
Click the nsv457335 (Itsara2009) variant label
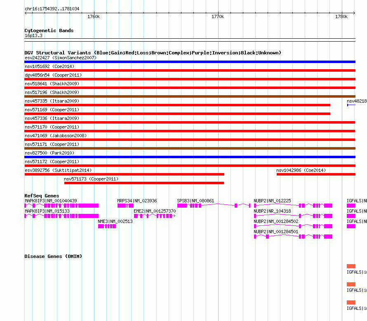click(x=52, y=101)
